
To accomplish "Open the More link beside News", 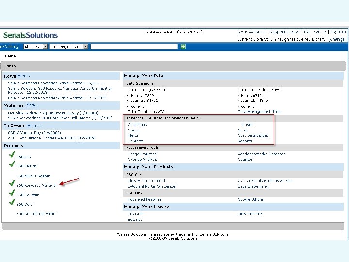I will pos(23,76).
